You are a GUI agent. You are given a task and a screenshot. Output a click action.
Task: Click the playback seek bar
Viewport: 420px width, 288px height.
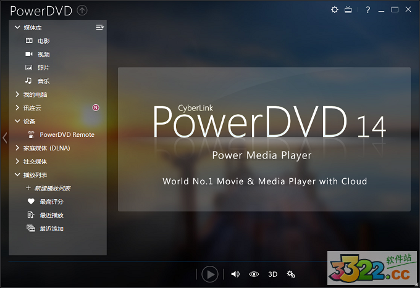coord(167,261)
